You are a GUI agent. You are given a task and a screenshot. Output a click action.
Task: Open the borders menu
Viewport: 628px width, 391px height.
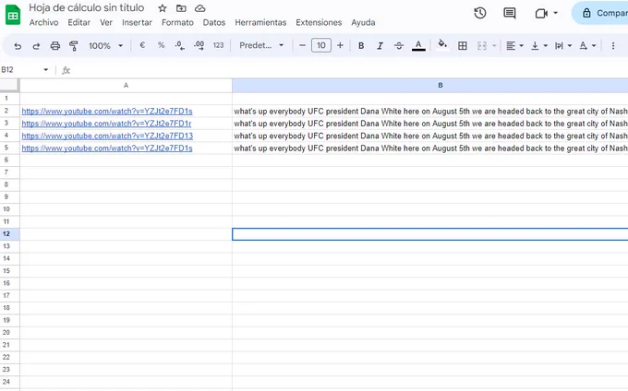point(462,45)
